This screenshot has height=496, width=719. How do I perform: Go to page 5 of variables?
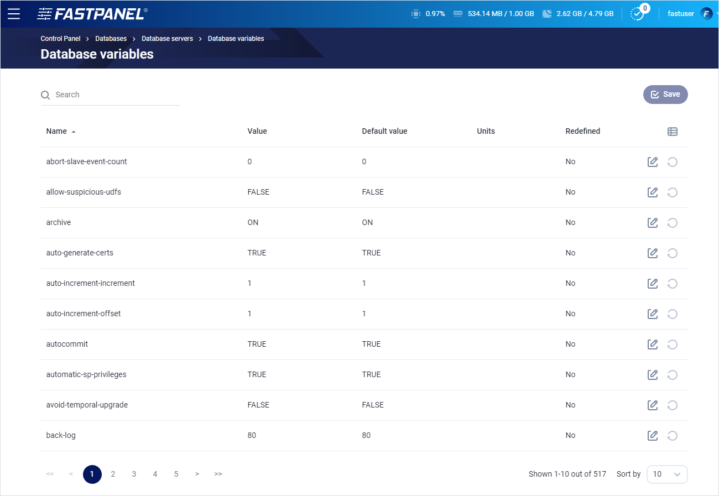pyautogui.click(x=176, y=474)
